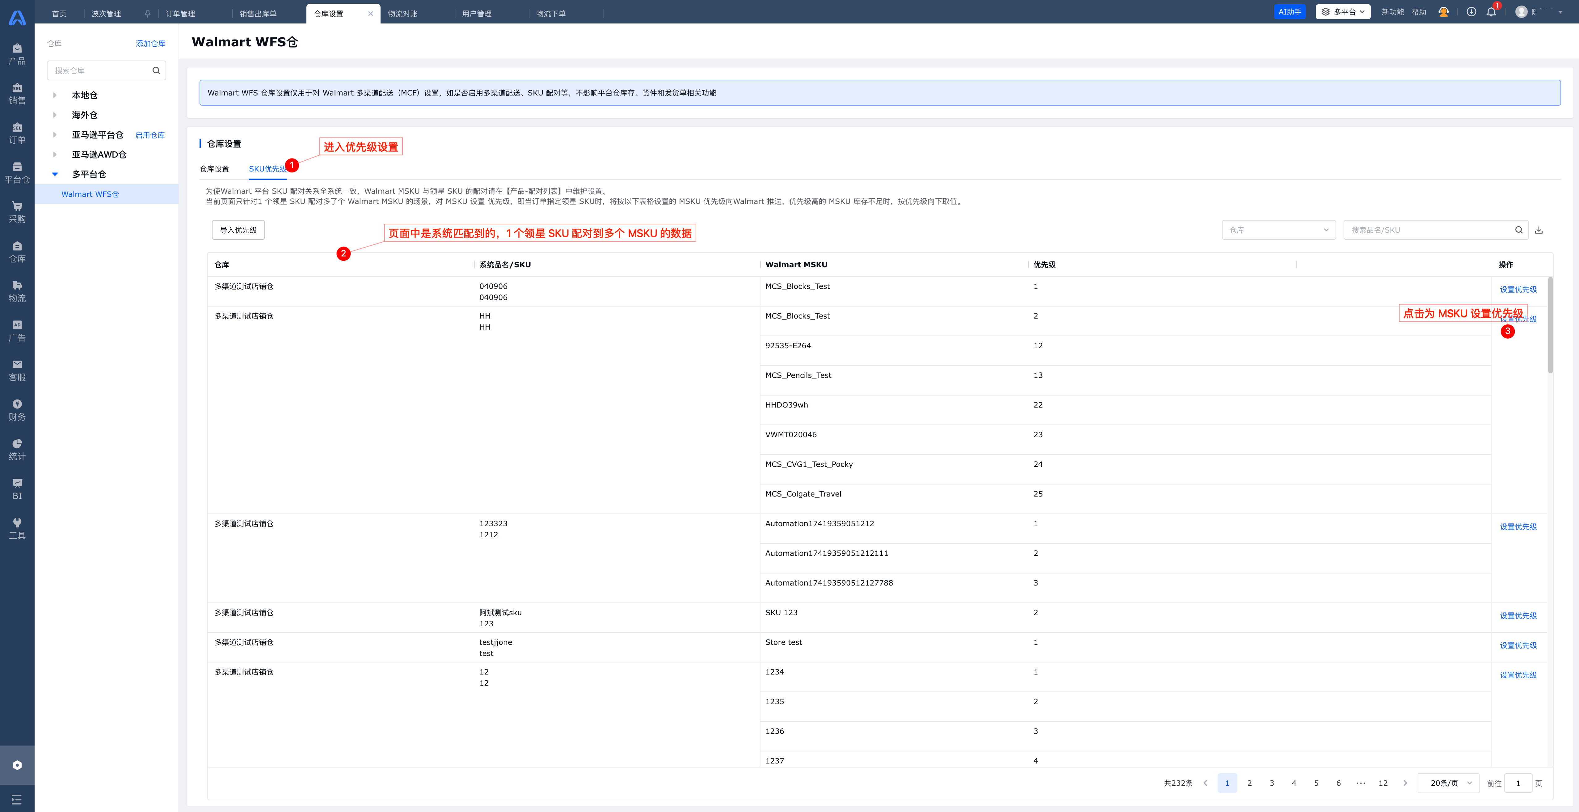The height and width of the screenshot is (812, 1579).
Task: Click the settings hexagon icon in sidebar
Action: (x=17, y=765)
